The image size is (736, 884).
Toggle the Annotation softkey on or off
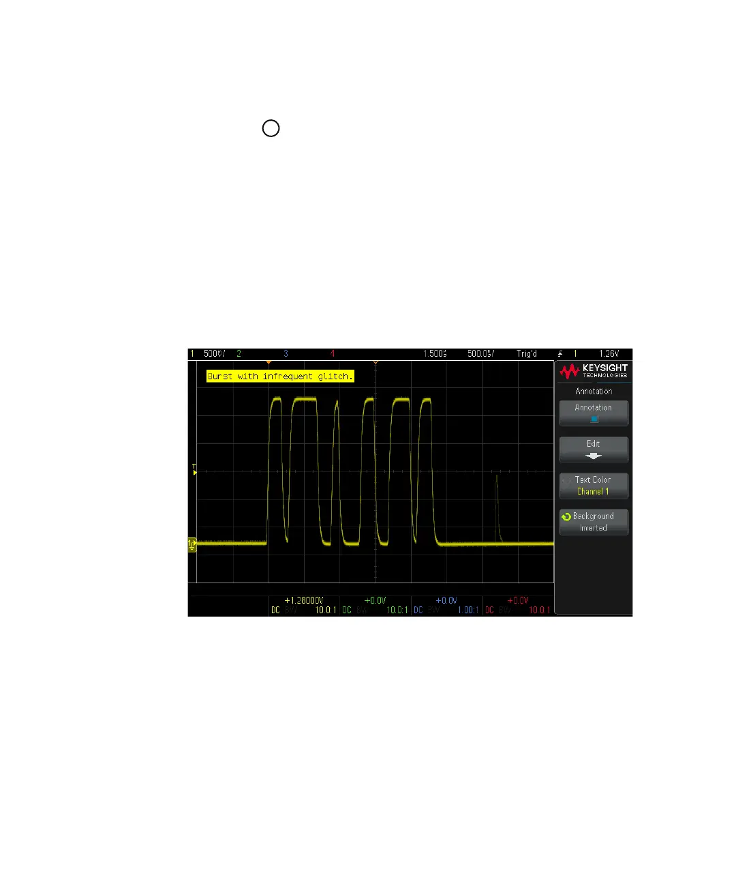tap(594, 413)
